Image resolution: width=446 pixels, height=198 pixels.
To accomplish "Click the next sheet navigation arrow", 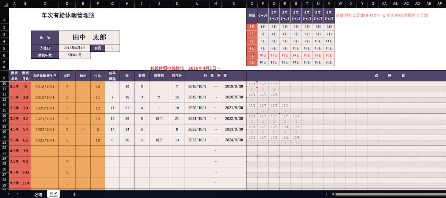I will pyautogui.click(x=18, y=194).
